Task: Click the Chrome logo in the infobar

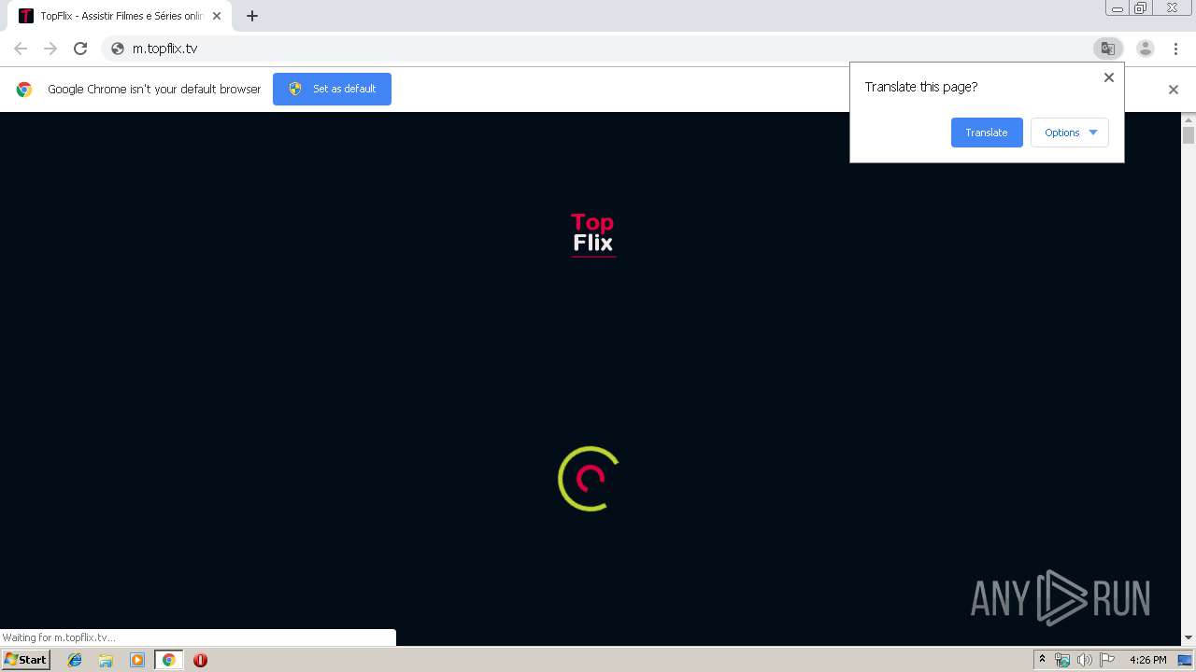Action: tap(24, 90)
